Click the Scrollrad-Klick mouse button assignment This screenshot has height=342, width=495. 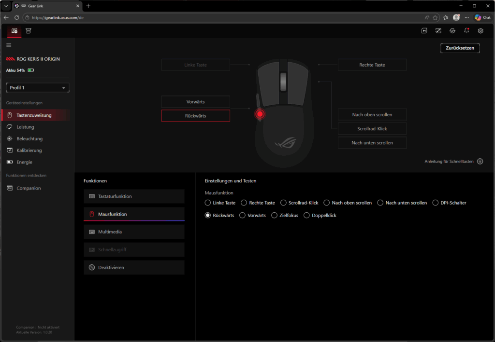(x=372, y=129)
